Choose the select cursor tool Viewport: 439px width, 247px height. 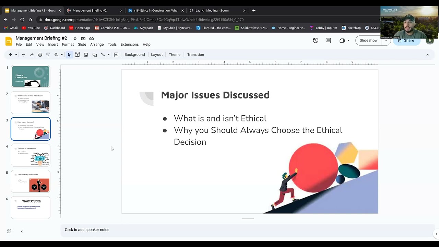point(69,55)
